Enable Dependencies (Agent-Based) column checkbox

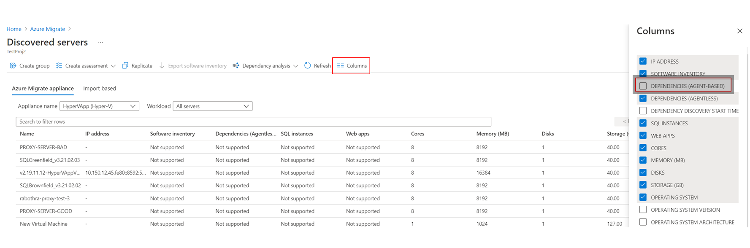643,86
